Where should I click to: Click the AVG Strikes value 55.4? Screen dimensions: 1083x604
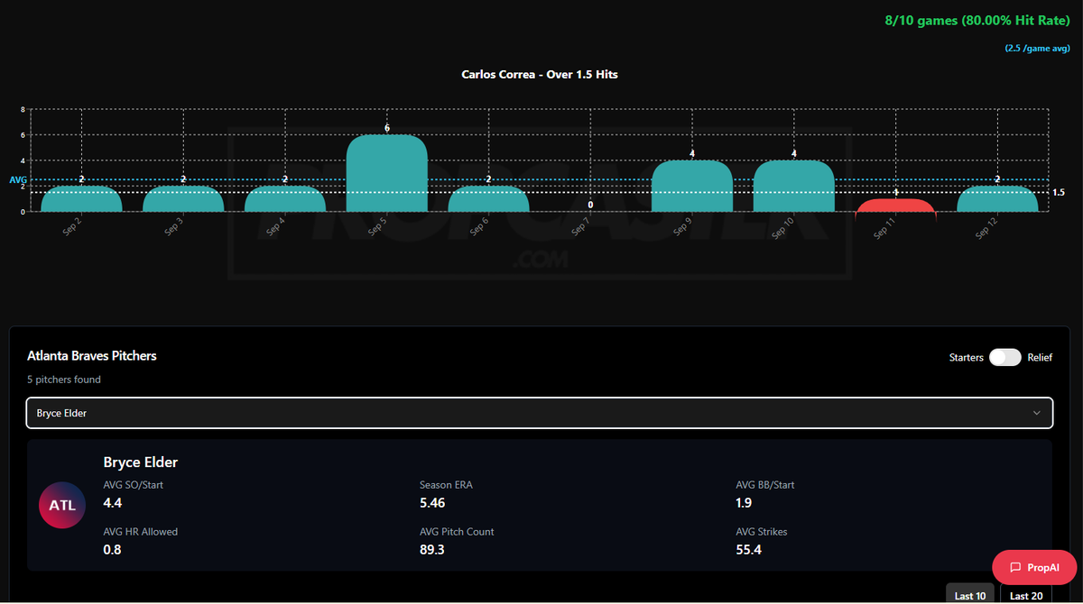[x=749, y=549]
